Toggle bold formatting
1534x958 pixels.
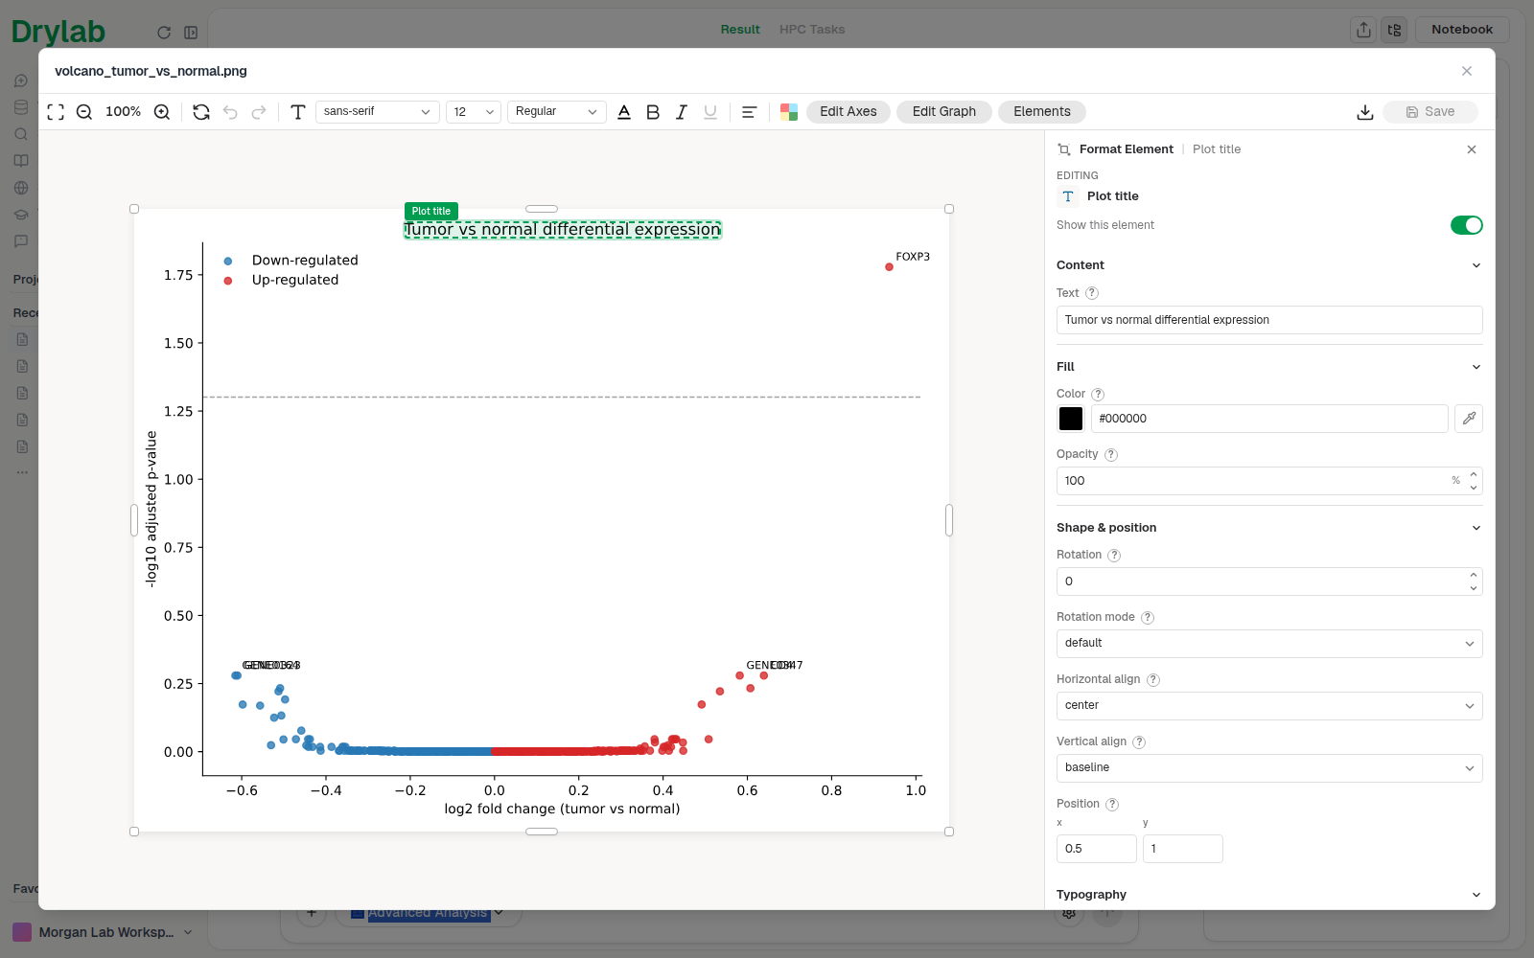coord(653,112)
